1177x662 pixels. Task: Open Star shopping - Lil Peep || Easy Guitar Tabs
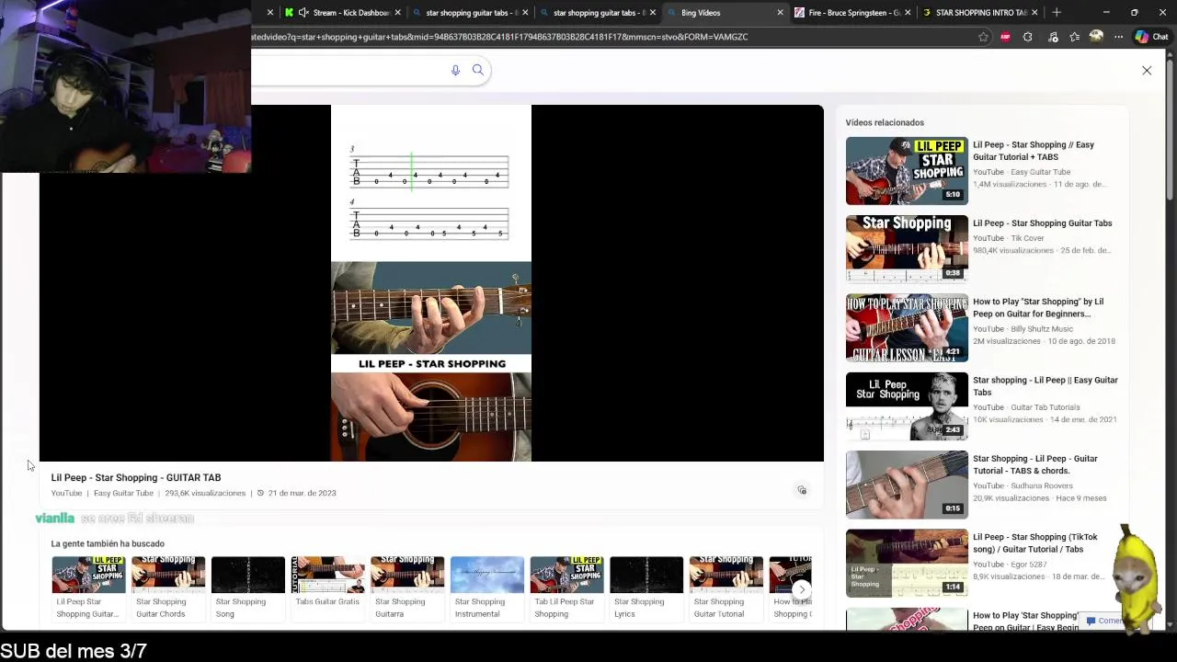[1046, 386]
